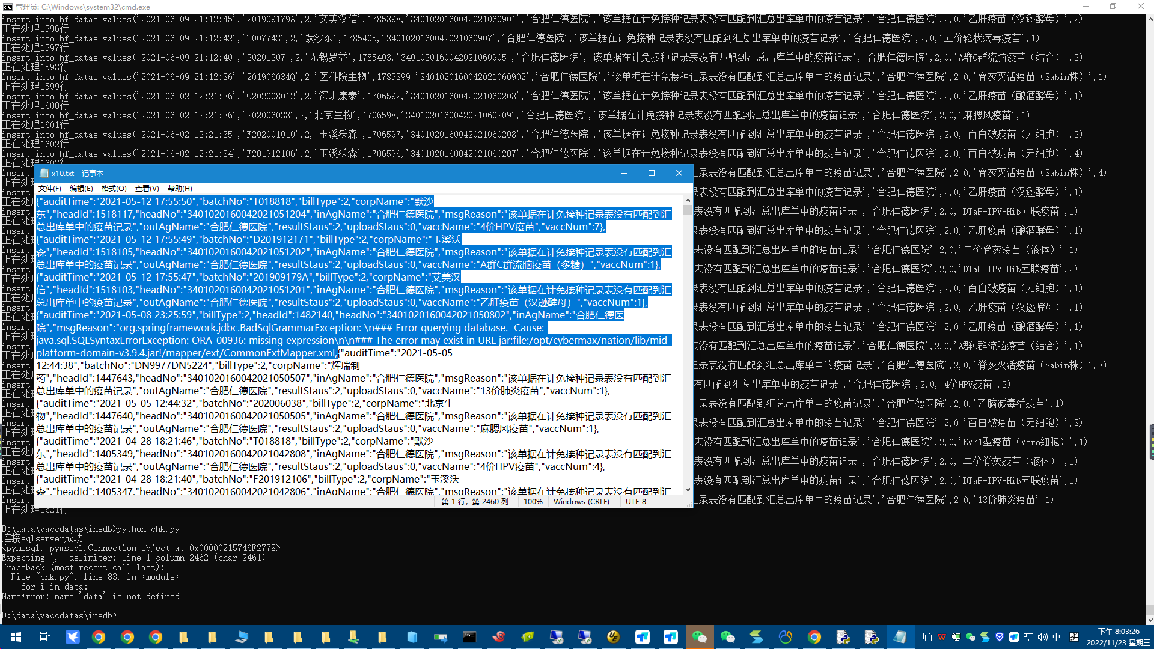The height and width of the screenshot is (649, 1154).
Task: Click the WeChat icon in system tray
Action: pos(971,636)
